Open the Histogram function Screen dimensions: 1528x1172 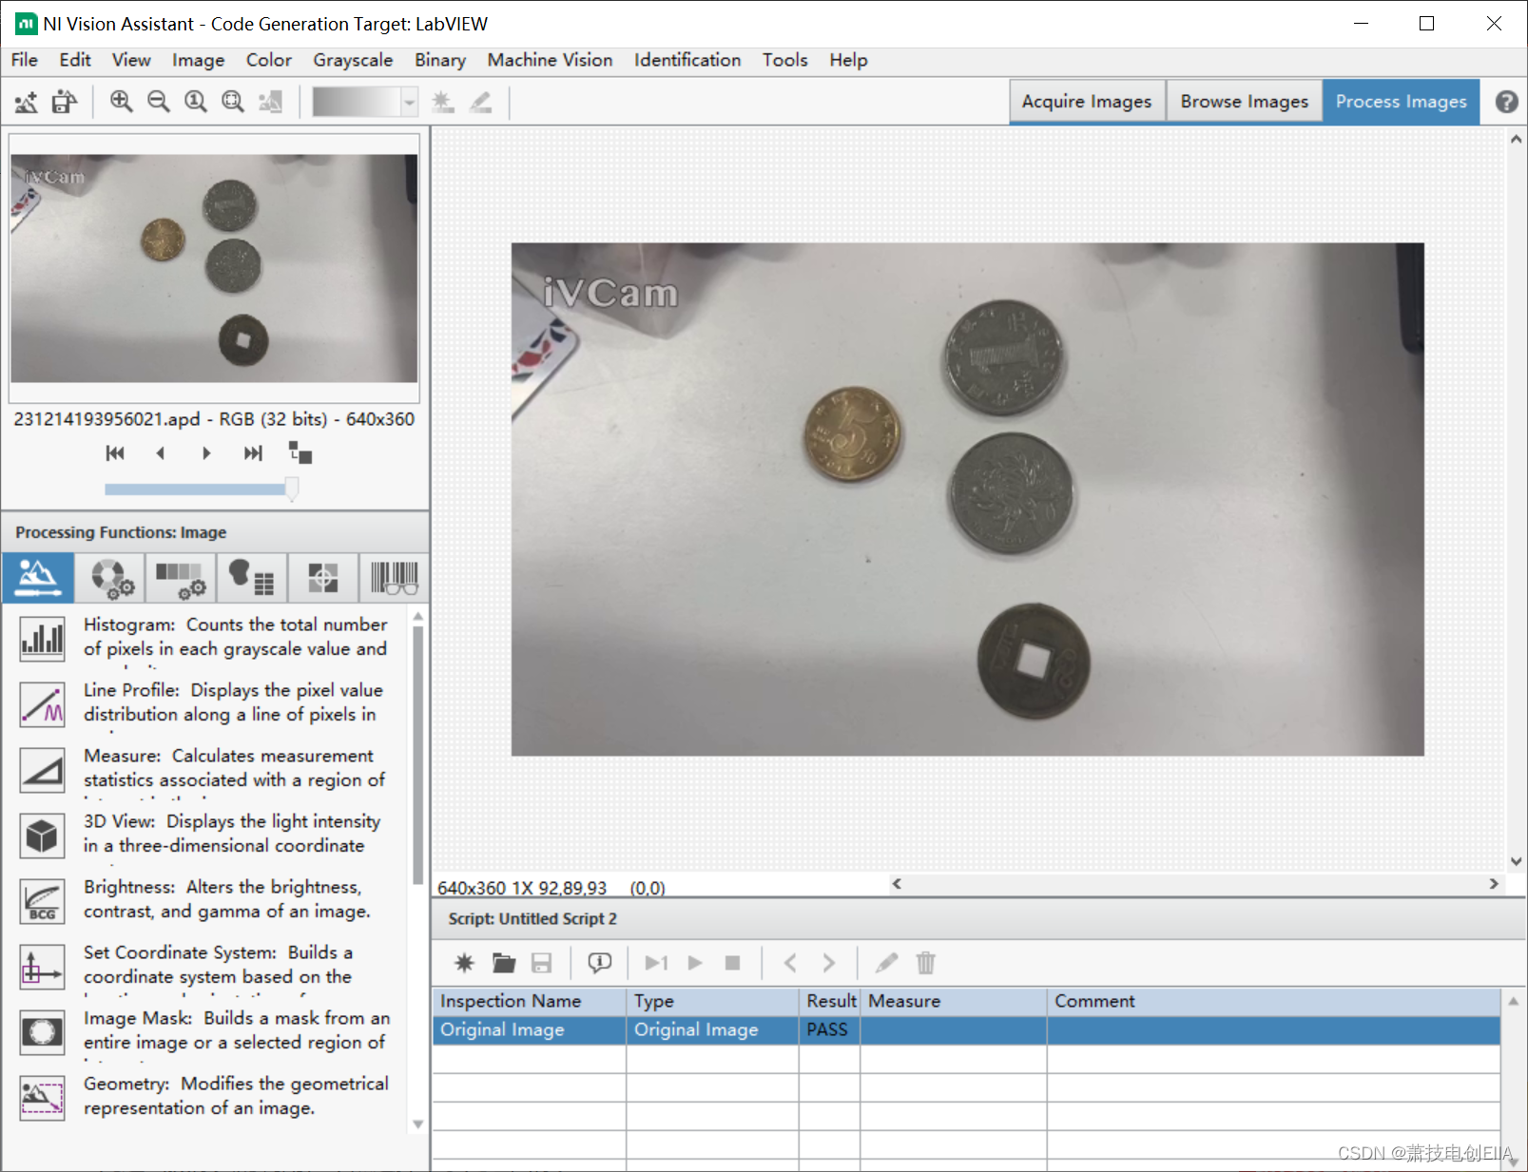pyautogui.click(x=43, y=638)
